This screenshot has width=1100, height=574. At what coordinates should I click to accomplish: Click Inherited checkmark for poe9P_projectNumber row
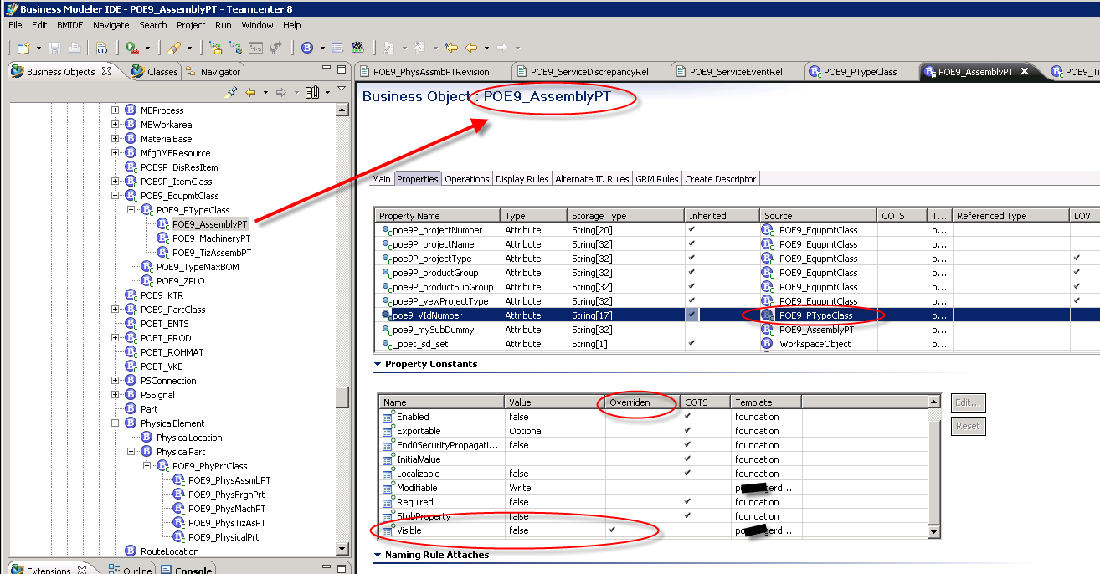pyautogui.click(x=691, y=229)
